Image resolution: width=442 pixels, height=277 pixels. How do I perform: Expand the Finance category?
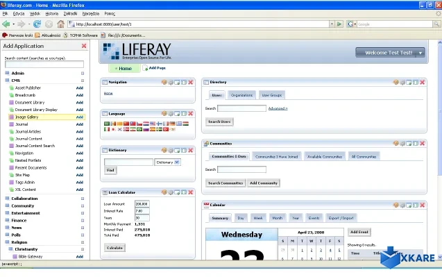pos(83,221)
